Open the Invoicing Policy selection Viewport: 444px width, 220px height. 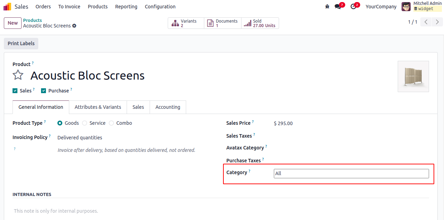pyautogui.click(x=80, y=138)
